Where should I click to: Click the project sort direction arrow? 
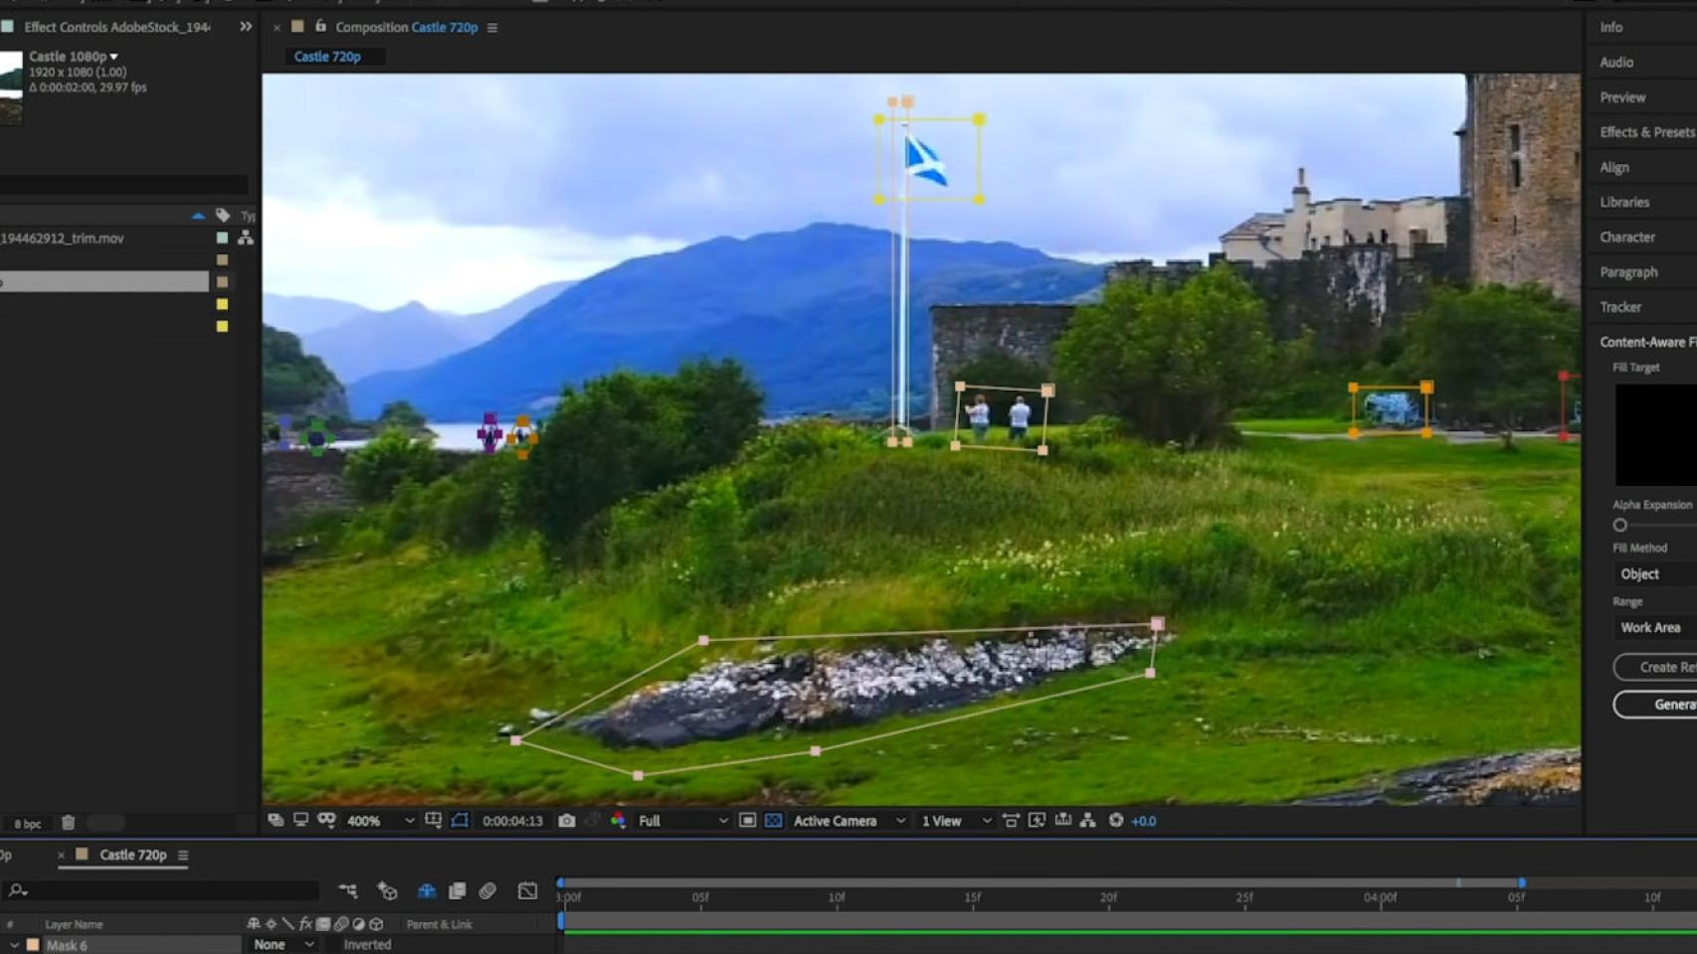point(198,215)
